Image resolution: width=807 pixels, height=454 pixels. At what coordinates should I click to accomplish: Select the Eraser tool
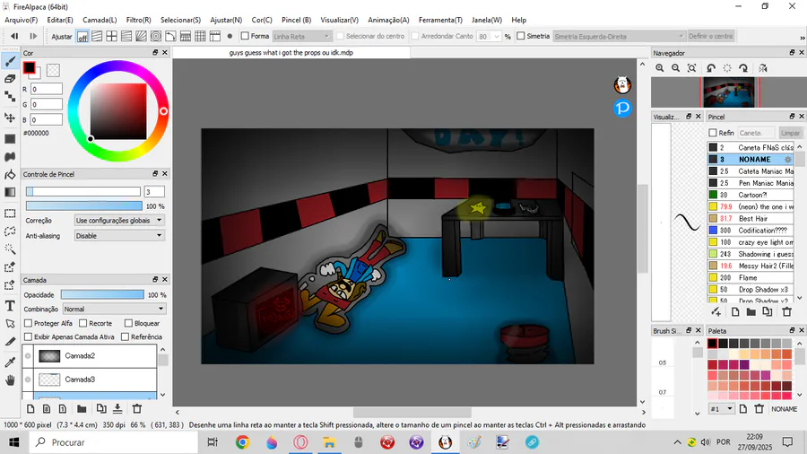[x=10, y=79]
